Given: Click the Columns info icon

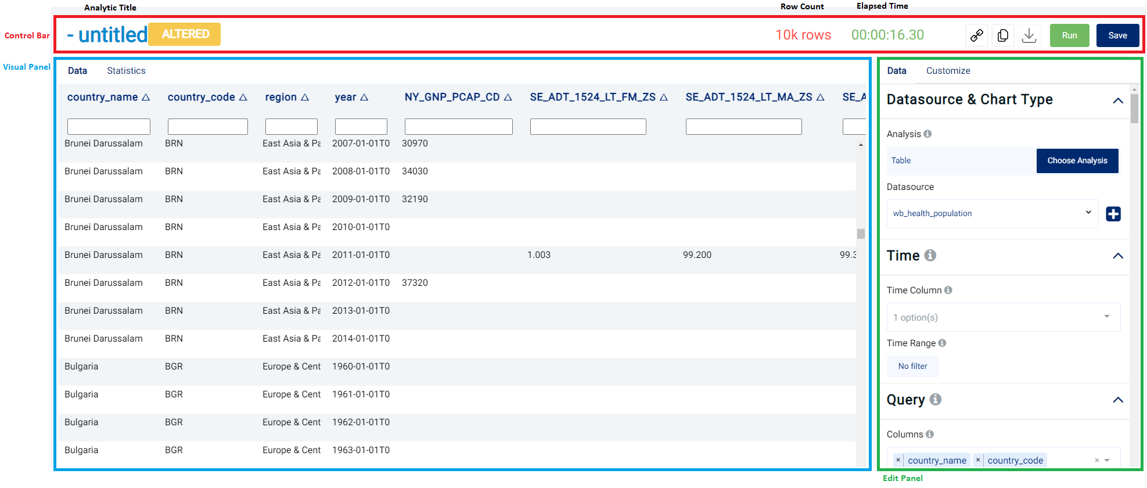Looking at the screenshot, I should click(930, 434).
